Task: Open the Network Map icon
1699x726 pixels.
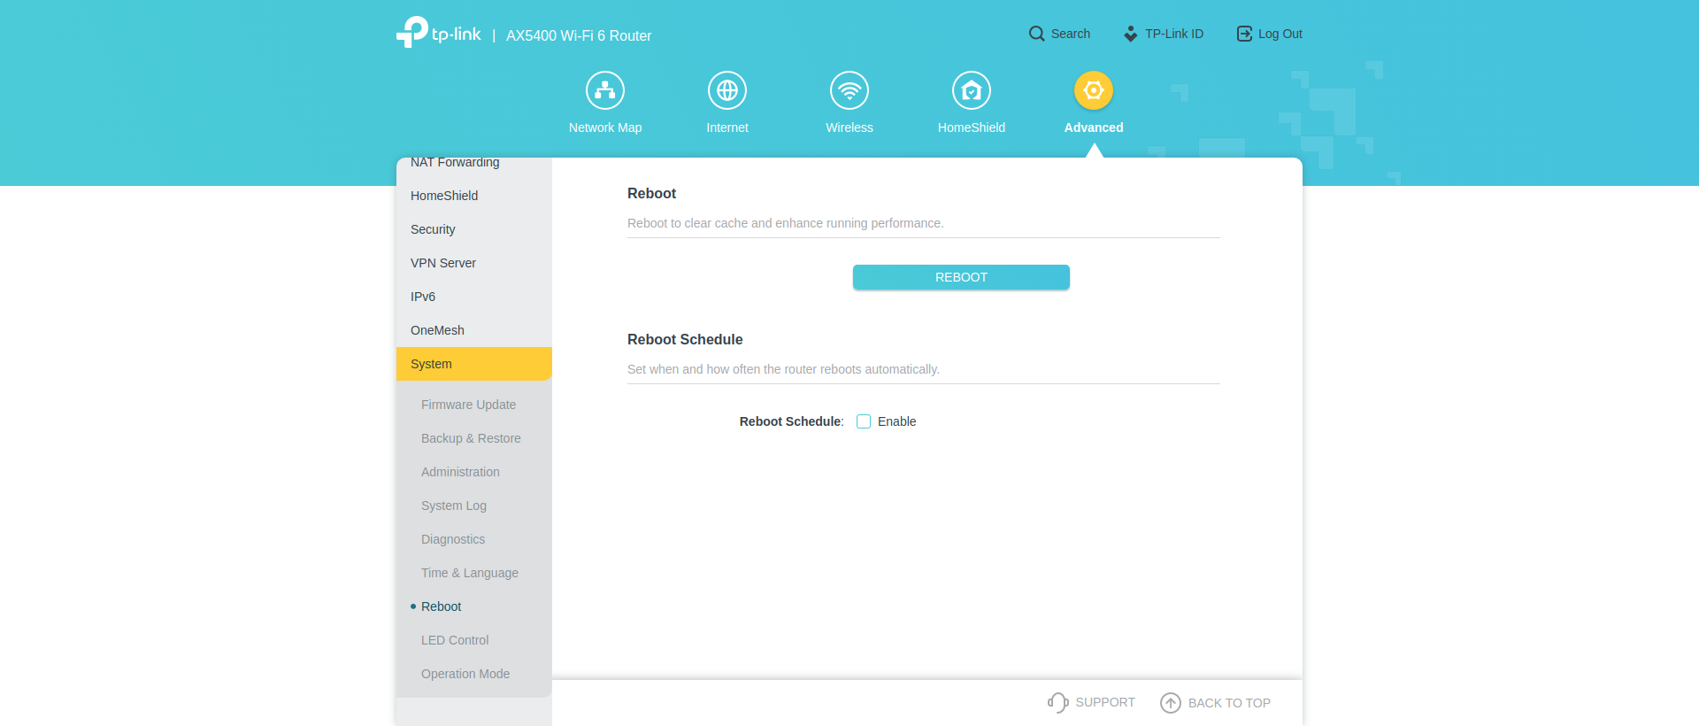Action: [x=605, y=90]
